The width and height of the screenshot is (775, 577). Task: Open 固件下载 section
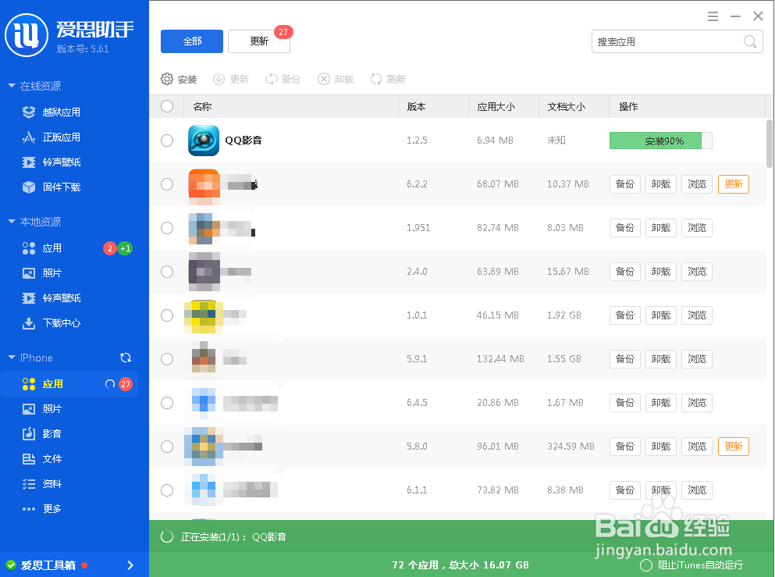click(x=52, y=187)
